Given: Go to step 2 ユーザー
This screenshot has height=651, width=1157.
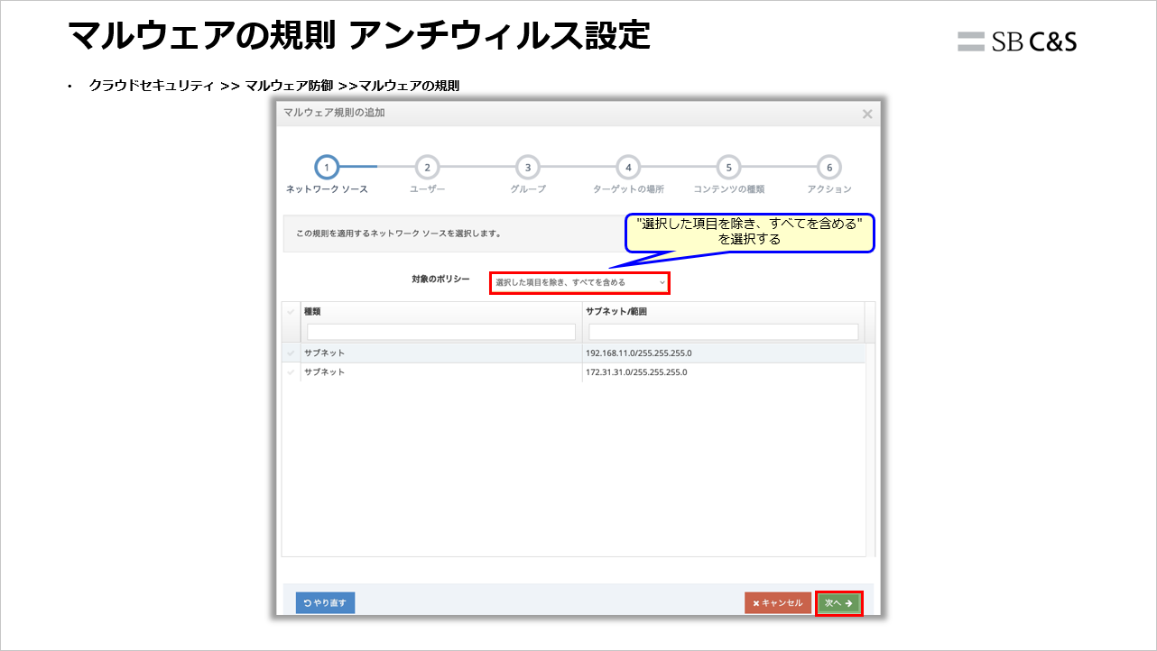Looking at the screenshot, I should [427, 167].
